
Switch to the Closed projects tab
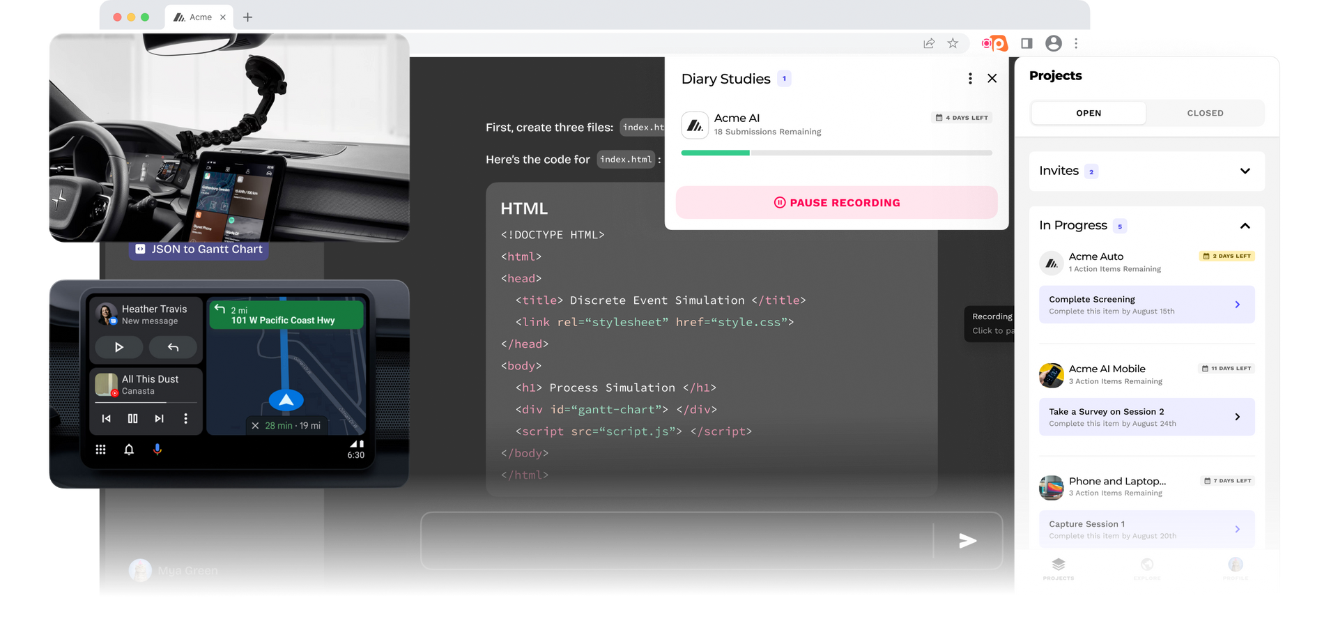click(1205, 113)
